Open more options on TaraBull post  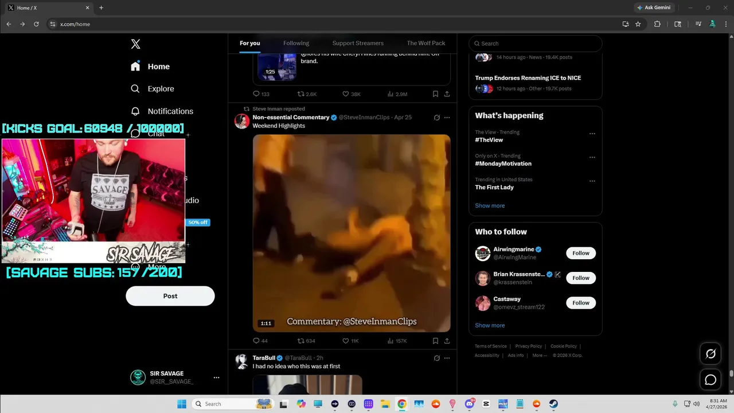pos(447,358)
